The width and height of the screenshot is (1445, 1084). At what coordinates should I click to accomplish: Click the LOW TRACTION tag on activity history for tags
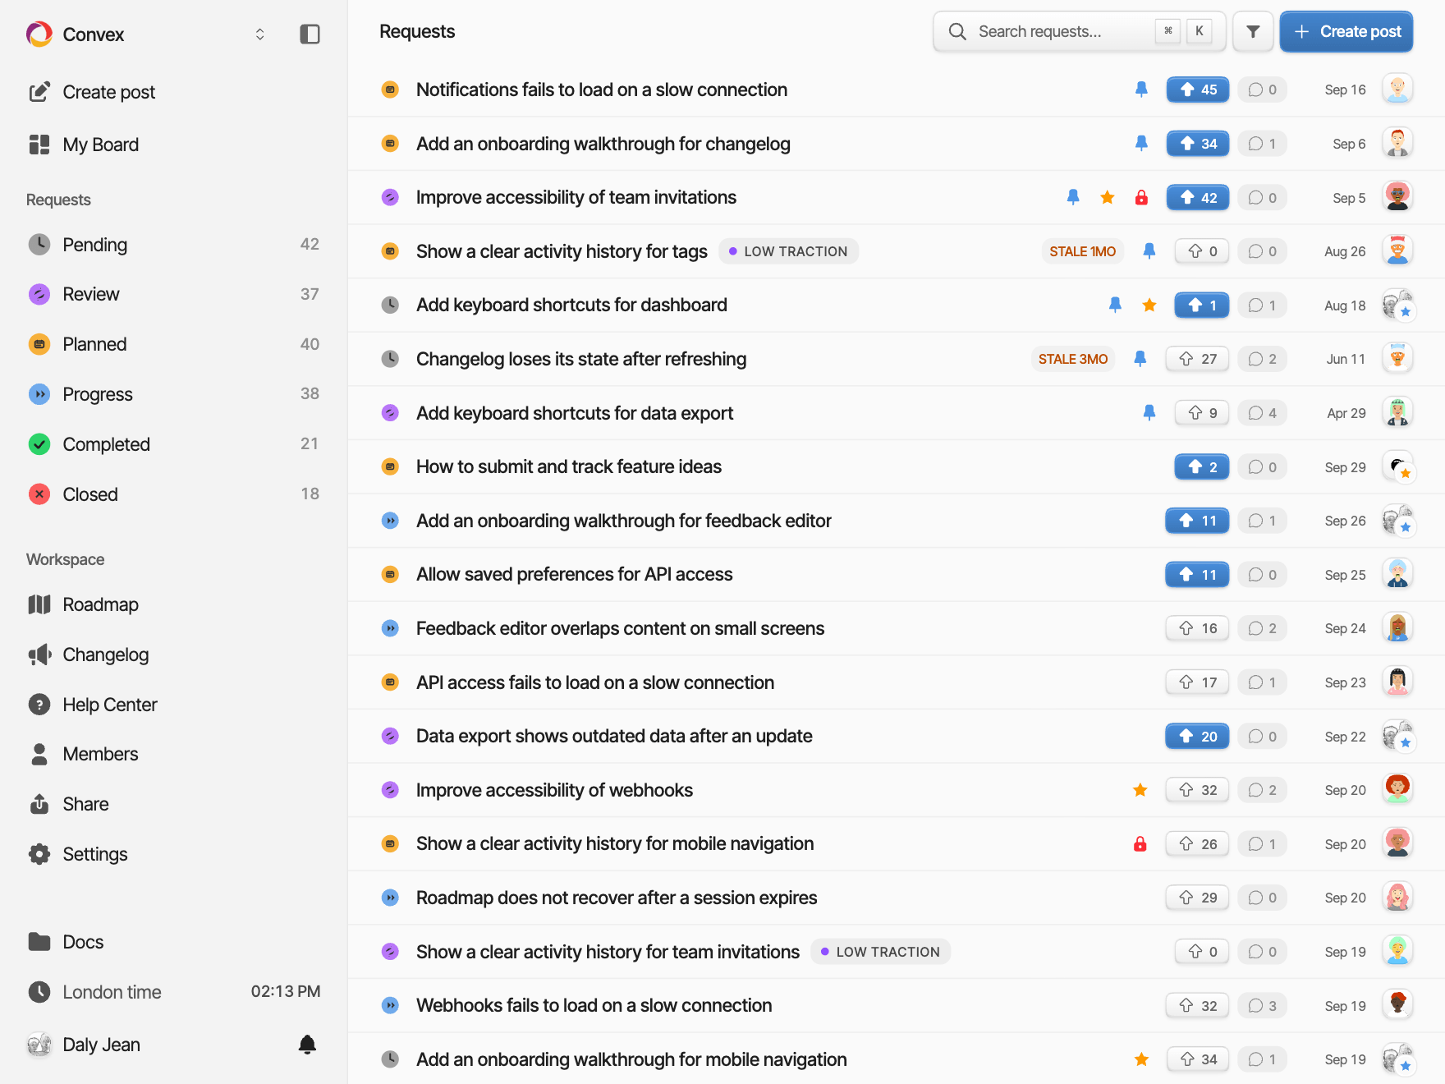coord(788,251)
